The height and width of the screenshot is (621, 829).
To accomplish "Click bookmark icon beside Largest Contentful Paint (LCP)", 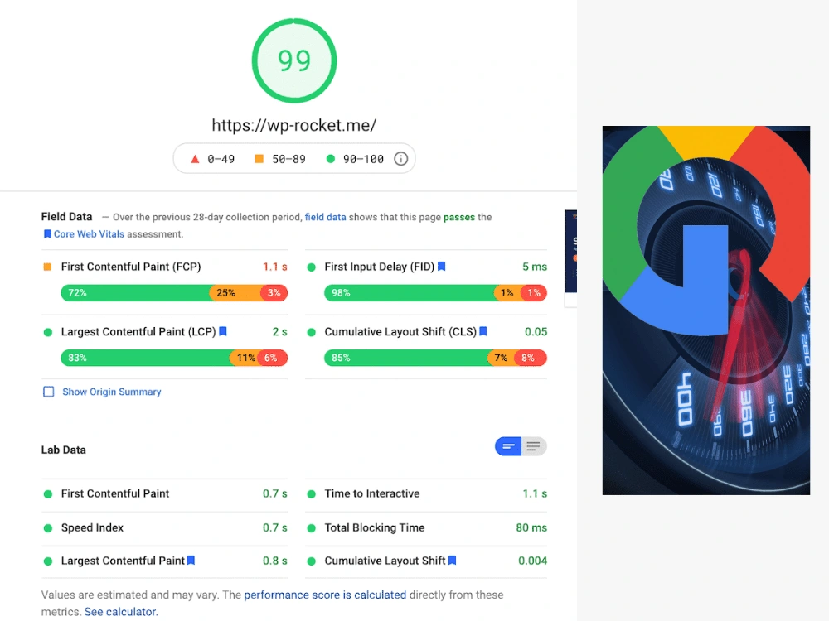I will 222,332.
